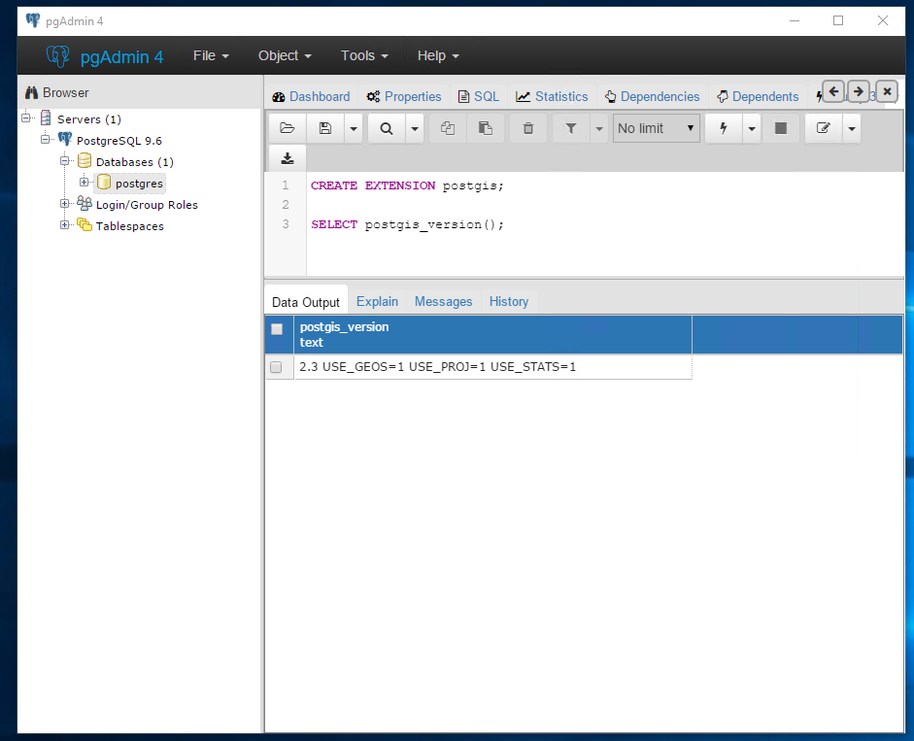914x741 pixels.
Task: Collapse the PostgreSQL 9.6 tree node
Action: 46,140
